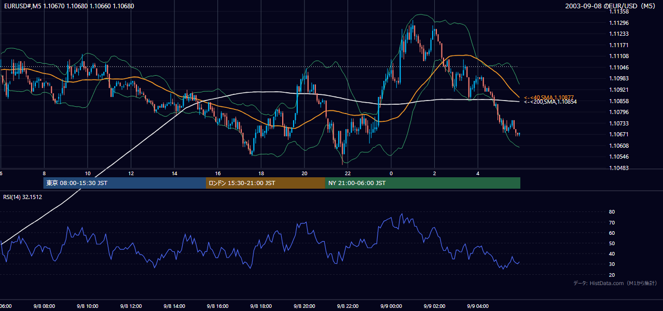
Task: Click RSI scale value 70
Action: point(612,222)
